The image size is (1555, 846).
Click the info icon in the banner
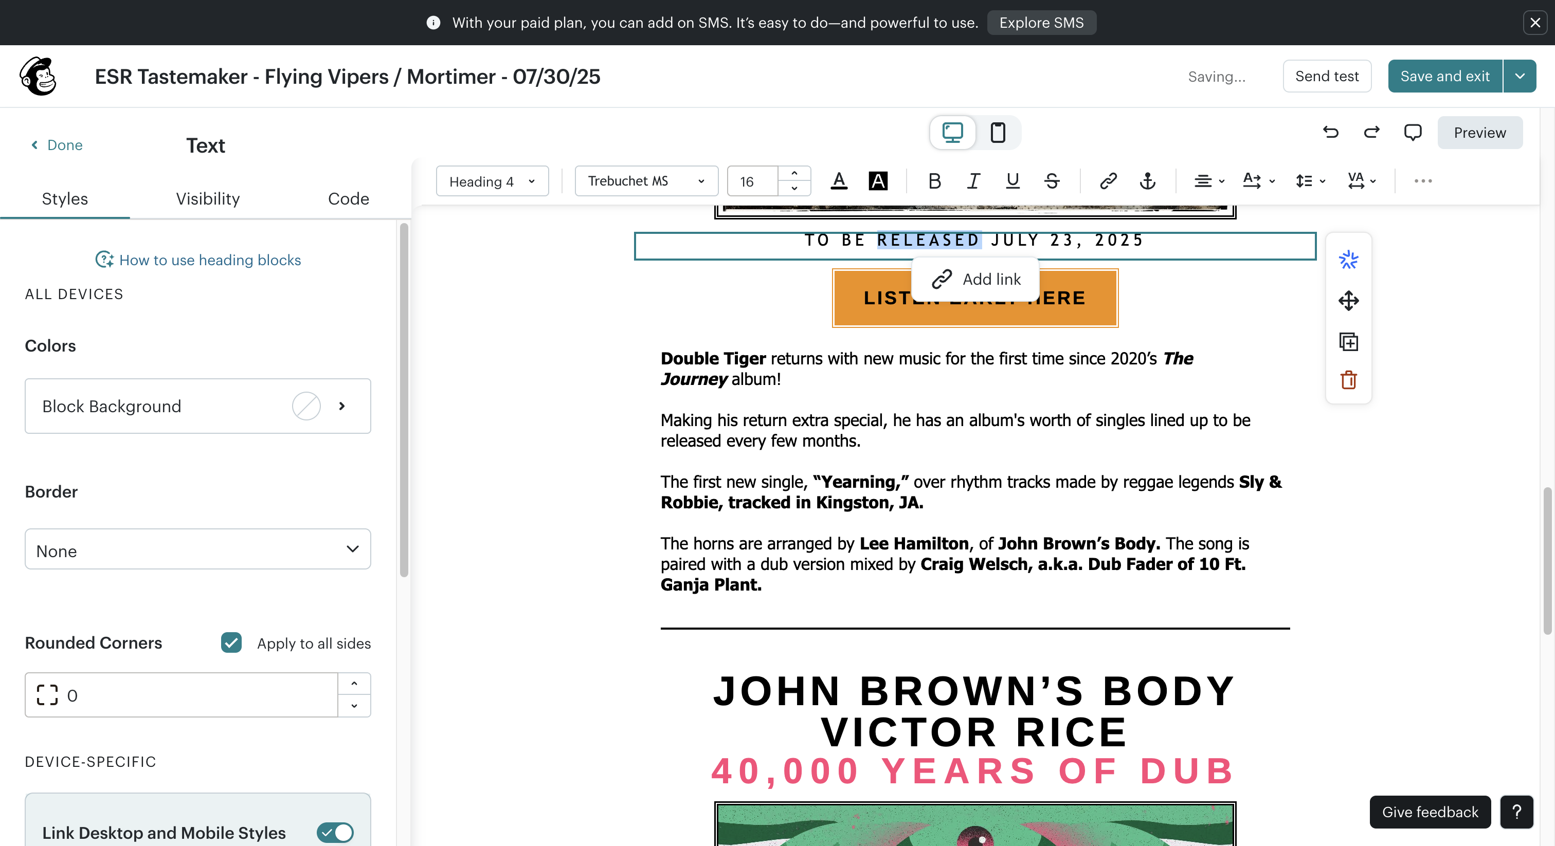[x=433, y=22]
